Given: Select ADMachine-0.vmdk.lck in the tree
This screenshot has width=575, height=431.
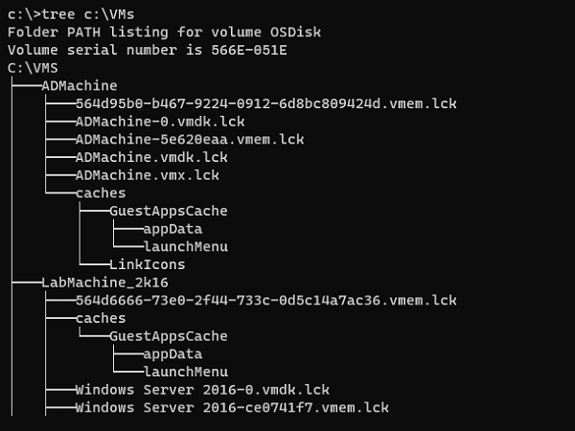Looking at the screenshot, I should tap(160, 122).
